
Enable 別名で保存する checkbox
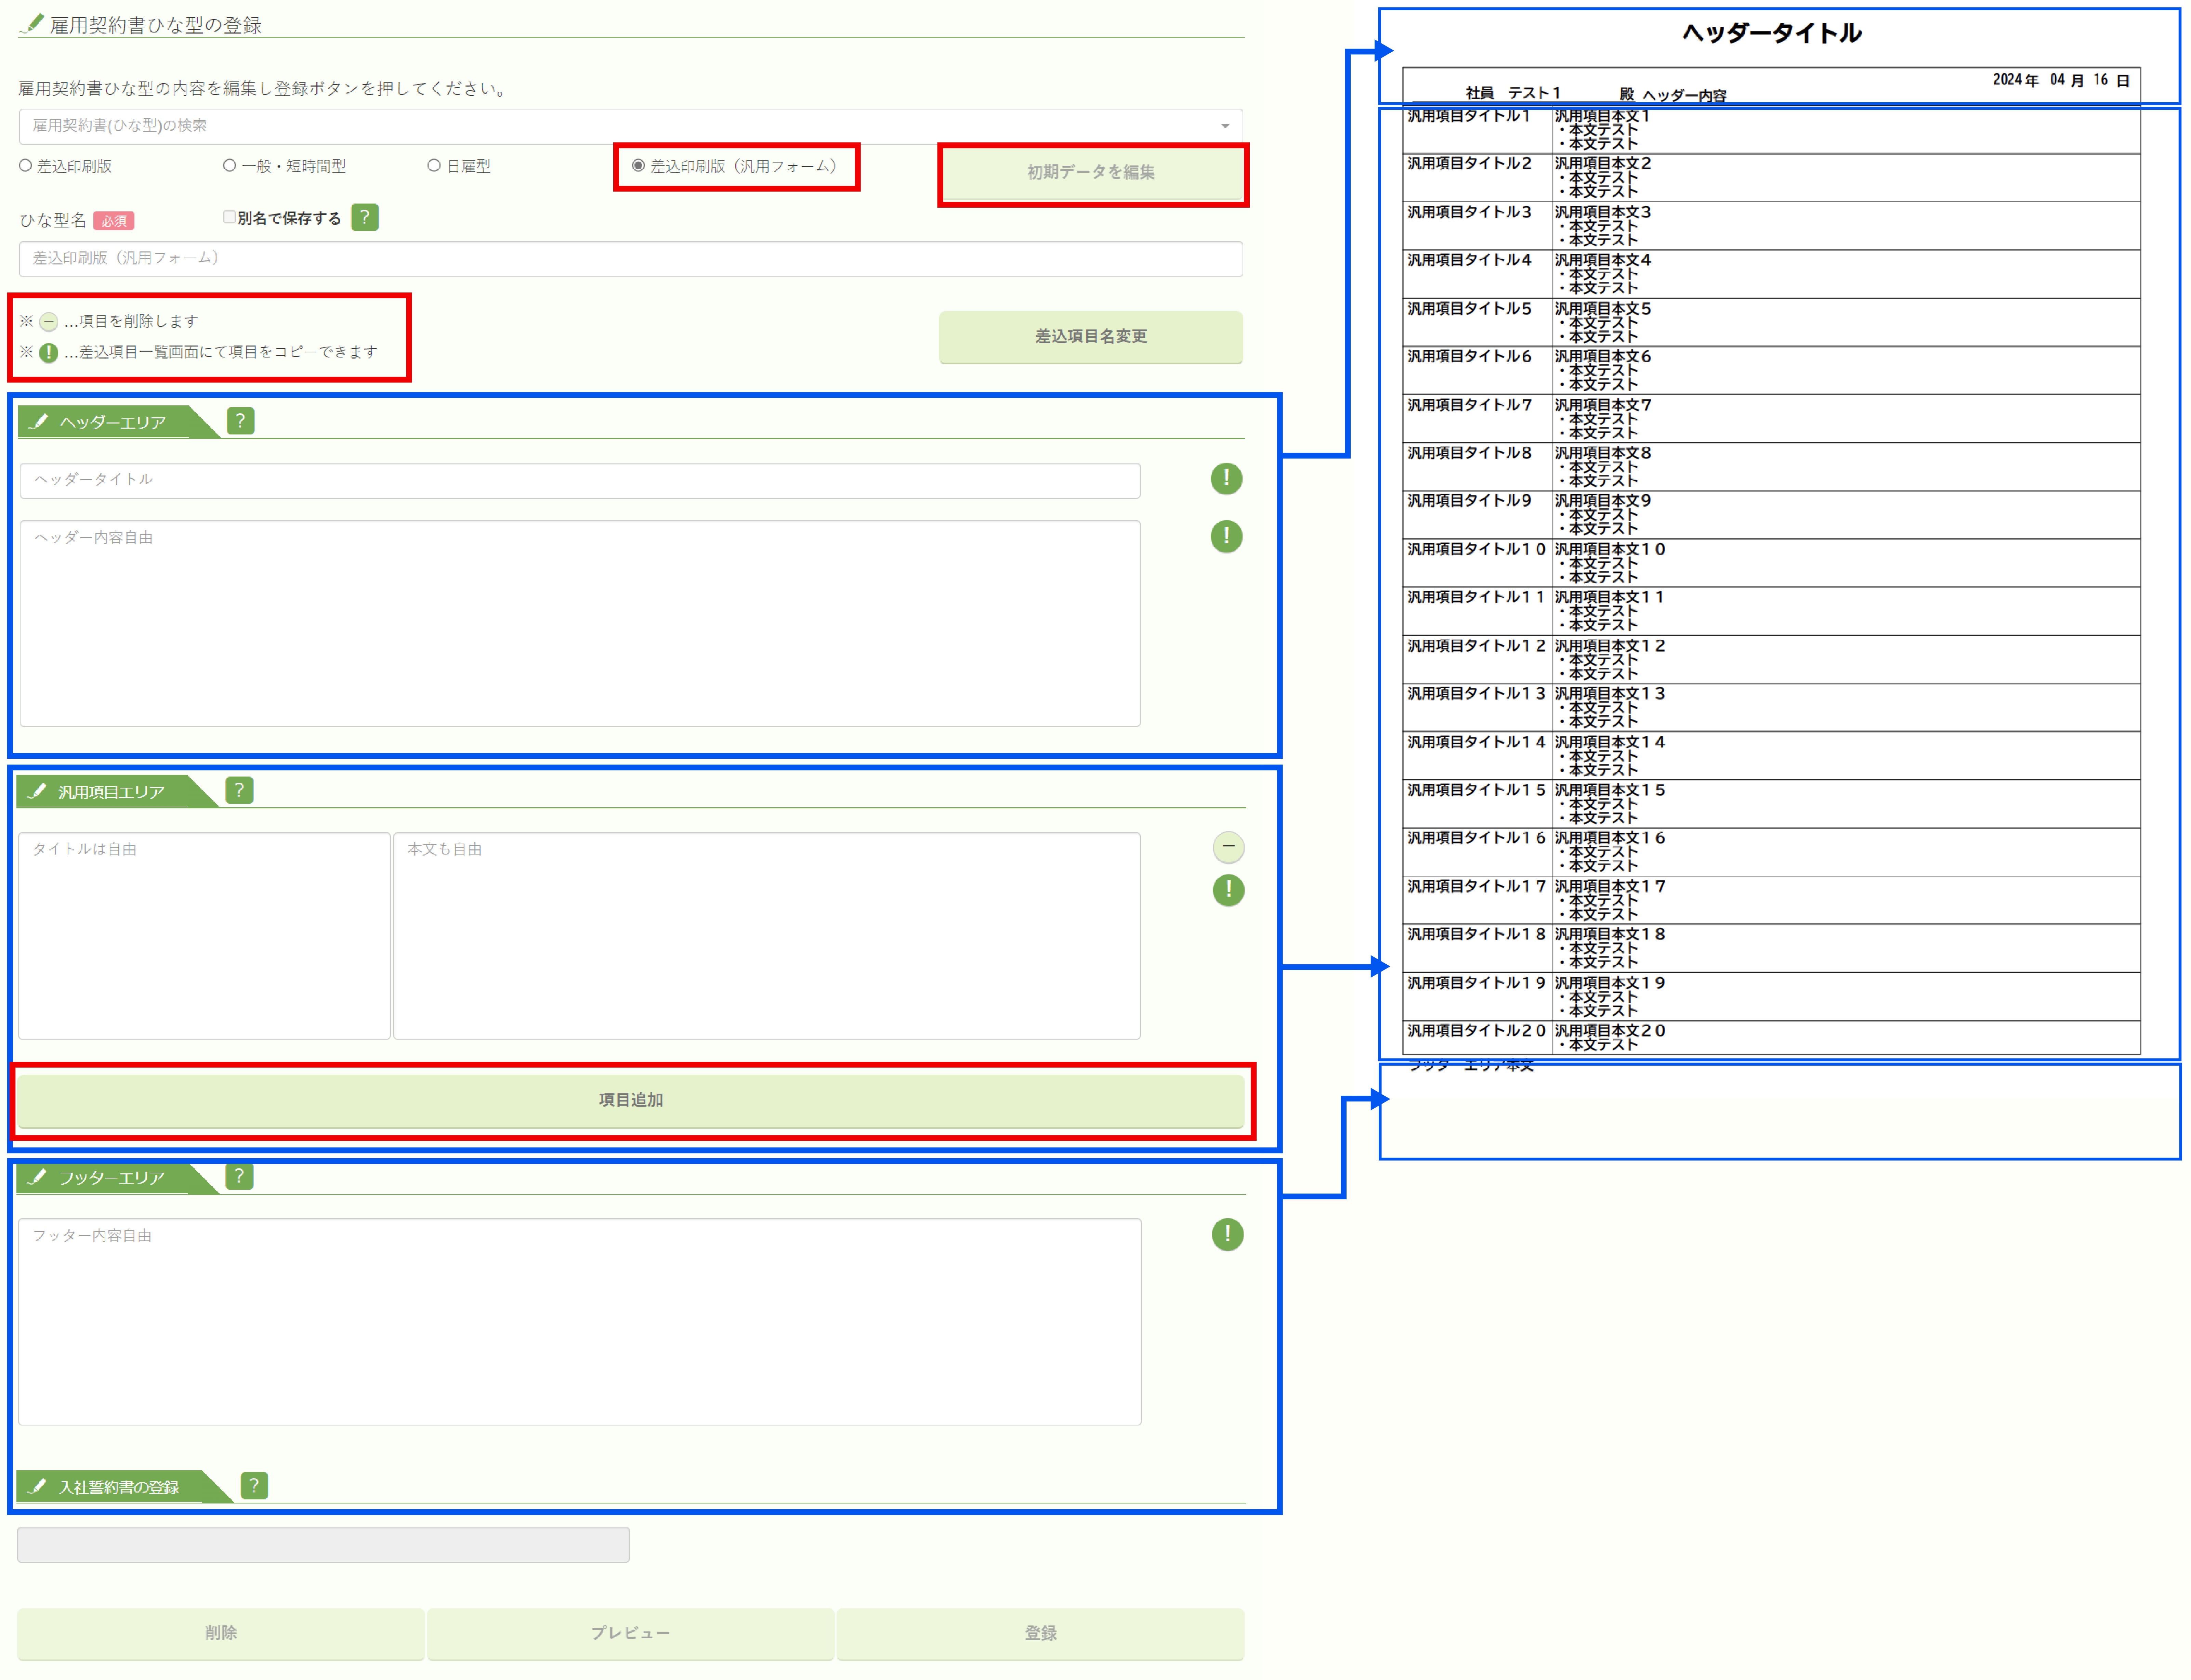tap(230, 217)
